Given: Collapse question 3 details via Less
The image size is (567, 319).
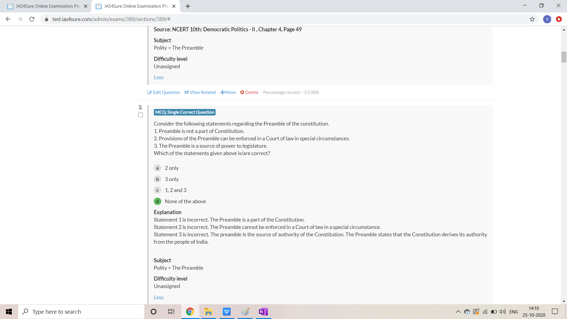Looking at the screenshot, I should 159,297.
